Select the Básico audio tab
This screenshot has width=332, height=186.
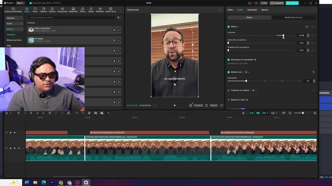[250, 18]
